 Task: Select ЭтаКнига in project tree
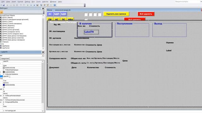click(5, 42)
